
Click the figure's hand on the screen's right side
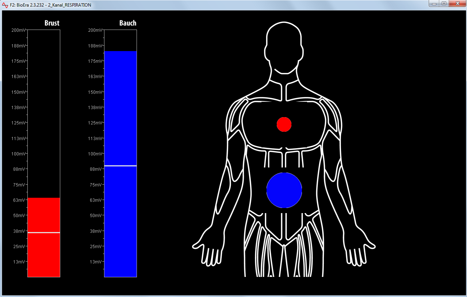(361, 251)
